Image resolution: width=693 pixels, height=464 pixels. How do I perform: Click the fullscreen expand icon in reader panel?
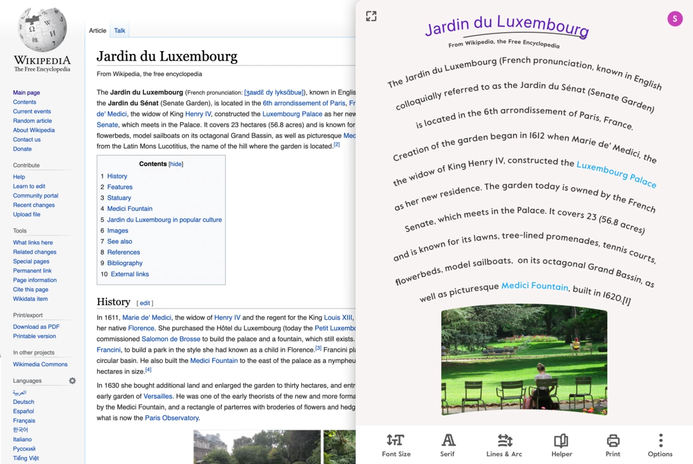[371, 16]
